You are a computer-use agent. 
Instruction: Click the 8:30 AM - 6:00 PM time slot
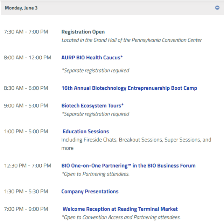(26, 88)
